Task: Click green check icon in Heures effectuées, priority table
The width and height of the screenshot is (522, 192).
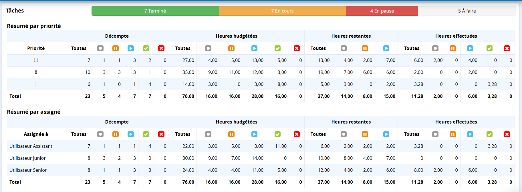Action: pos(490,48)
